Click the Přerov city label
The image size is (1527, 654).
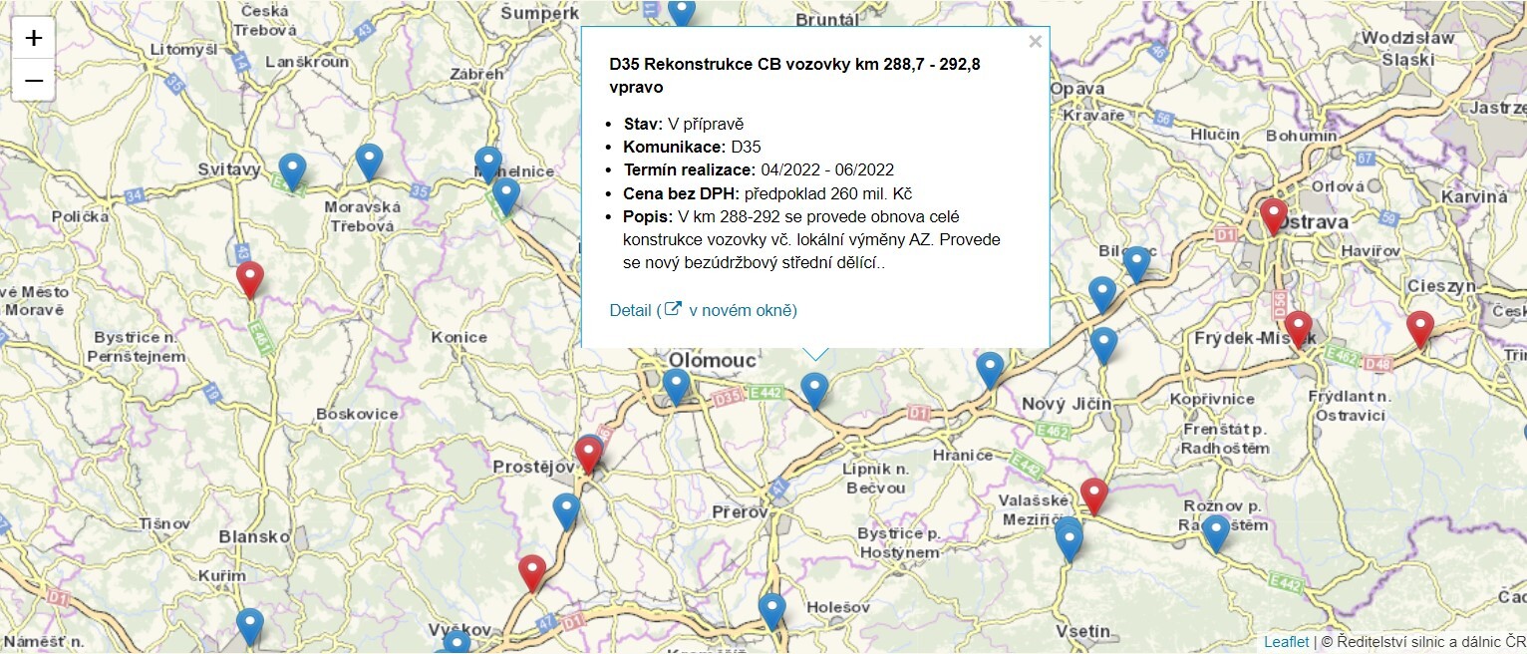point(741,512)
